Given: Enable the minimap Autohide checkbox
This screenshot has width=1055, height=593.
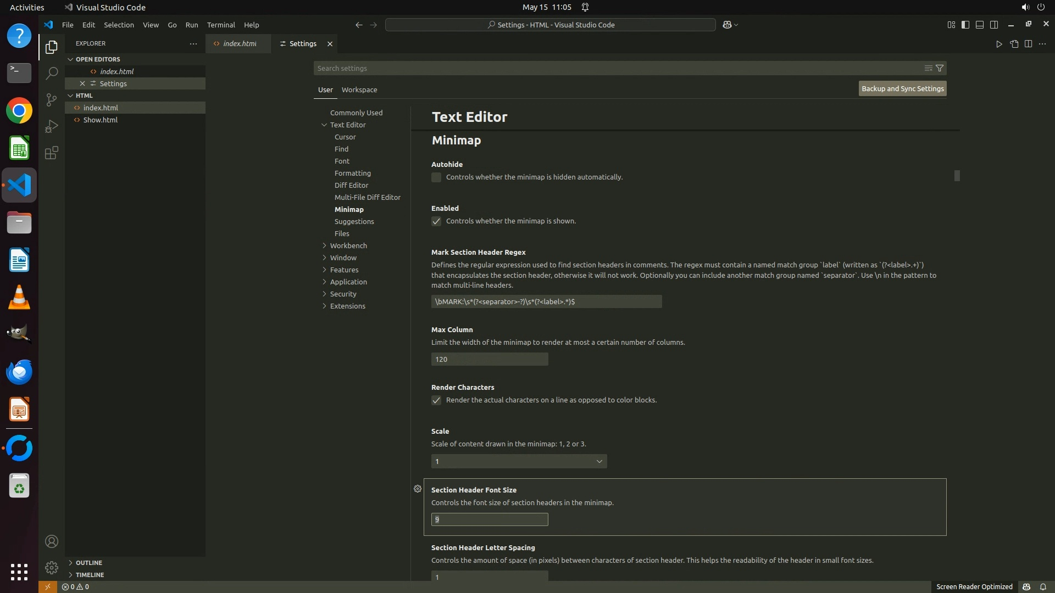Looking at the screenshot, I should point(436,177).
